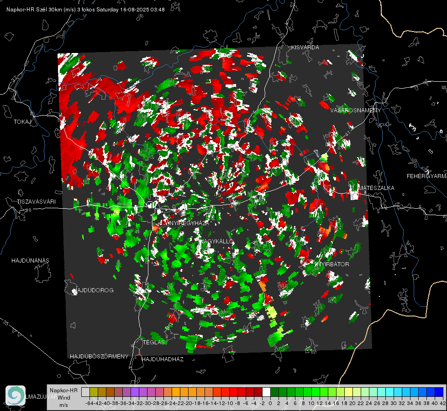
Task: Click the white zero-value legend swatch
Action: tap(266, 392)
